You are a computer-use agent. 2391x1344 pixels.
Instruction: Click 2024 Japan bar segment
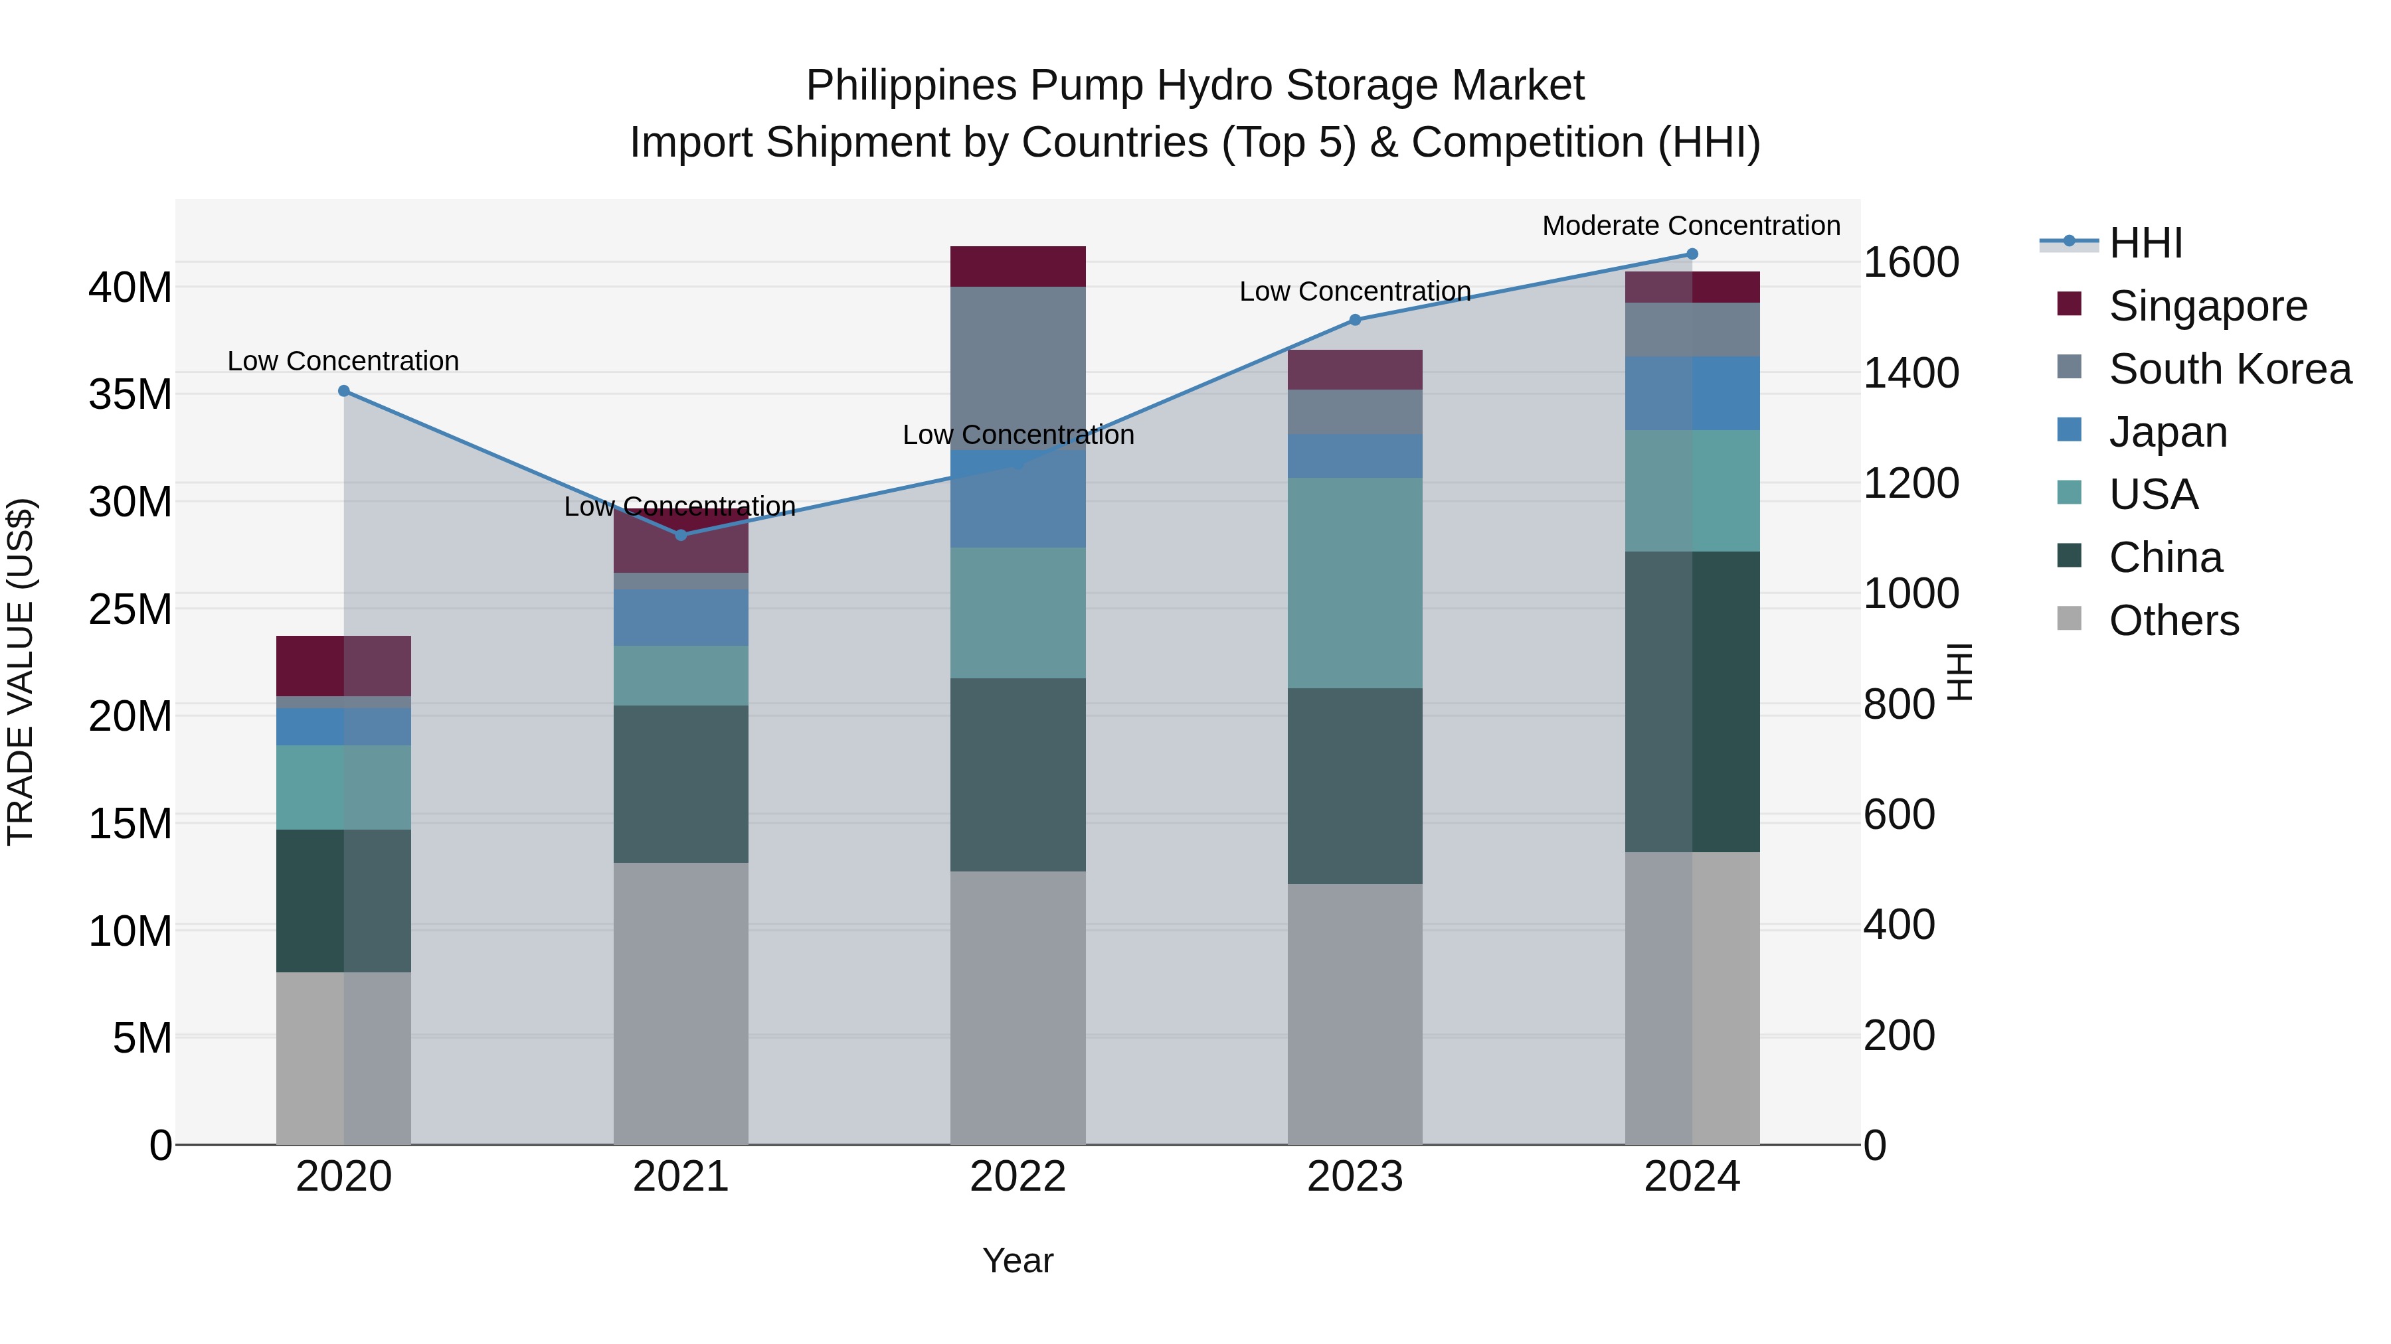[1692, 394]
